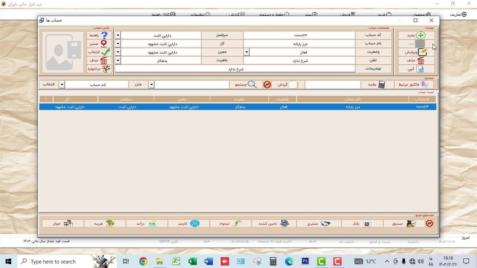
Task: Toggle the گردش checkbox
Action: [293, 84]
